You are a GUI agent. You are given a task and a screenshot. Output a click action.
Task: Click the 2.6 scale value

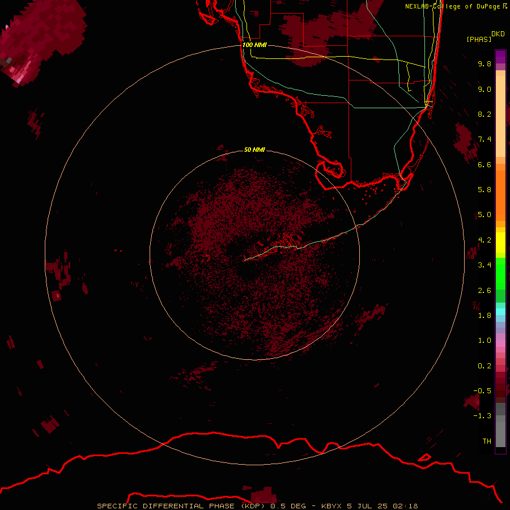[484, 291]
